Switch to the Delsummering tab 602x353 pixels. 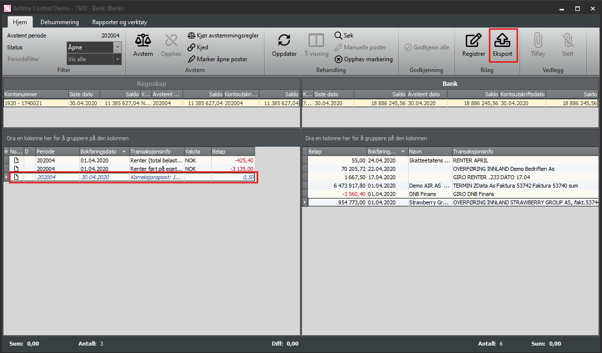point(60,22)
